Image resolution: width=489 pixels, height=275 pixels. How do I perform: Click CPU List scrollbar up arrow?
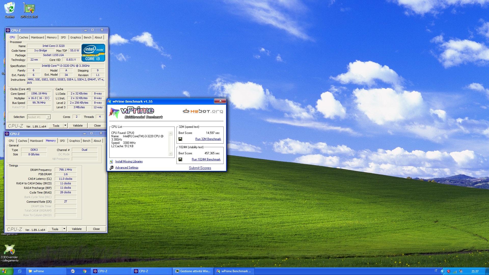(171, 133)
